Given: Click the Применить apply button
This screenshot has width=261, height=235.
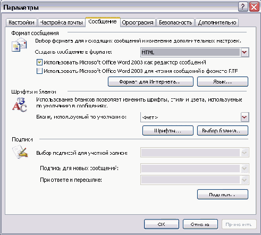Looking at the screenshot, I should click(239, 224).
